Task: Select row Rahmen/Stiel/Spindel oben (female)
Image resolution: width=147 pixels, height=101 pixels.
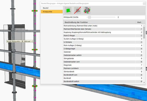Action: 103,29
